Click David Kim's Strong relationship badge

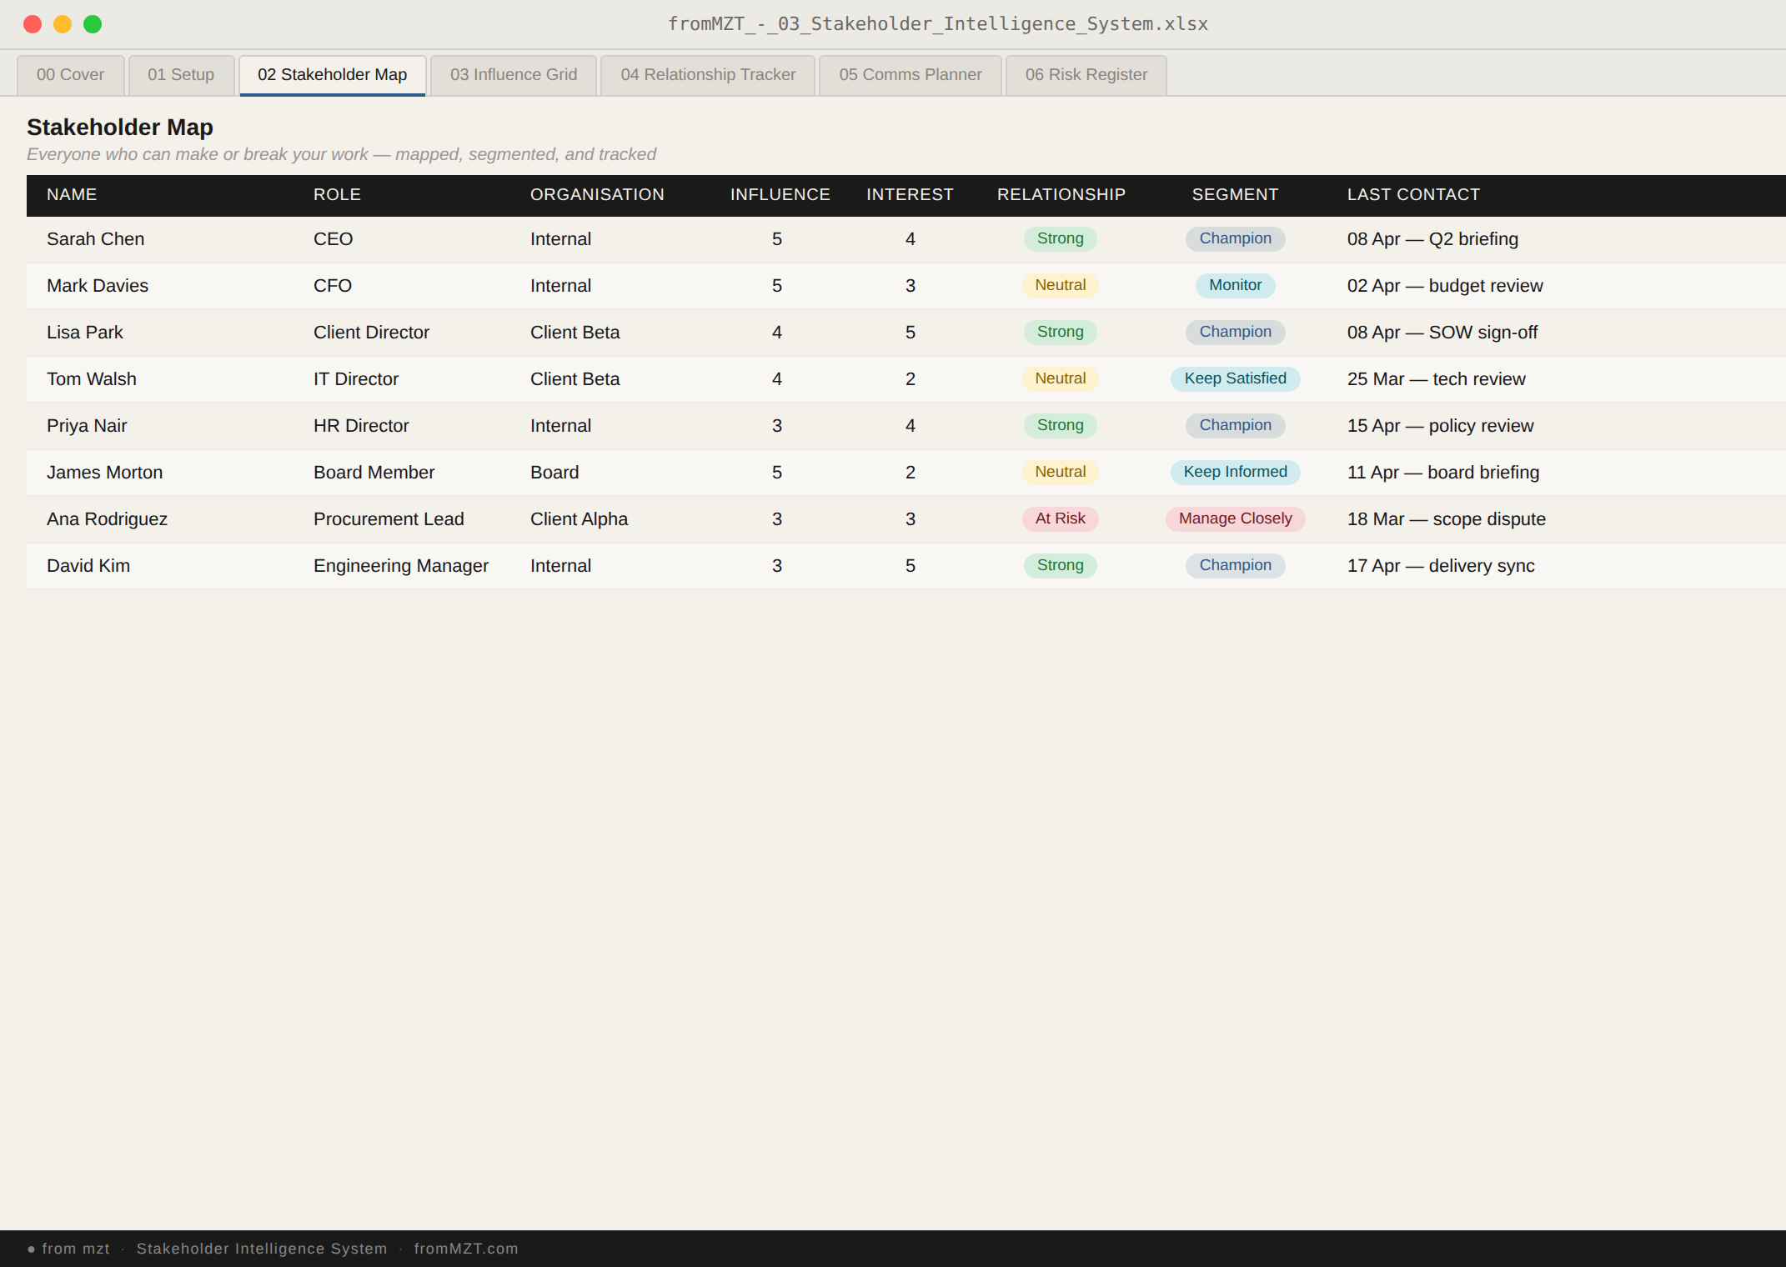point(1061,565)
